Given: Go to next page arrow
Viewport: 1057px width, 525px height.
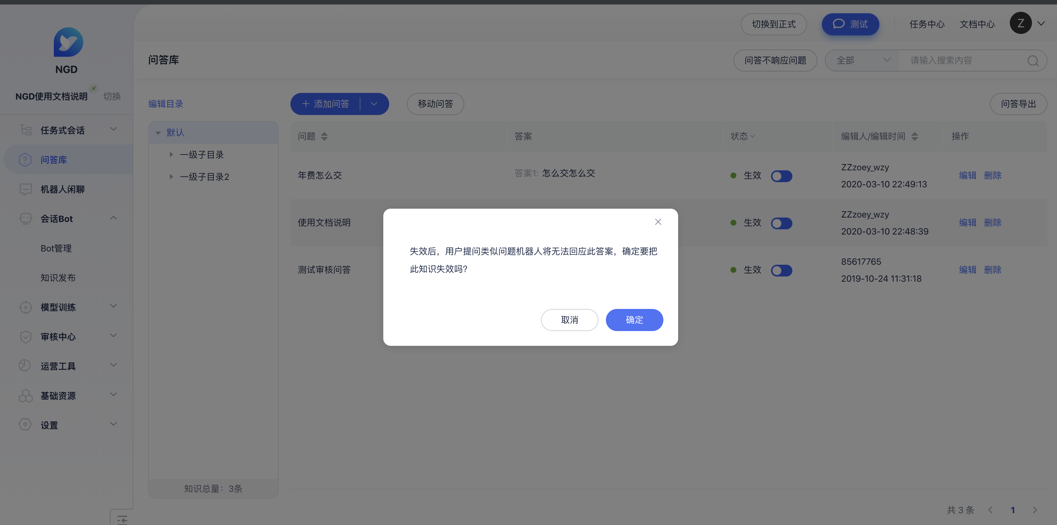Looking at the screenshot, I should click(1035, 510).
